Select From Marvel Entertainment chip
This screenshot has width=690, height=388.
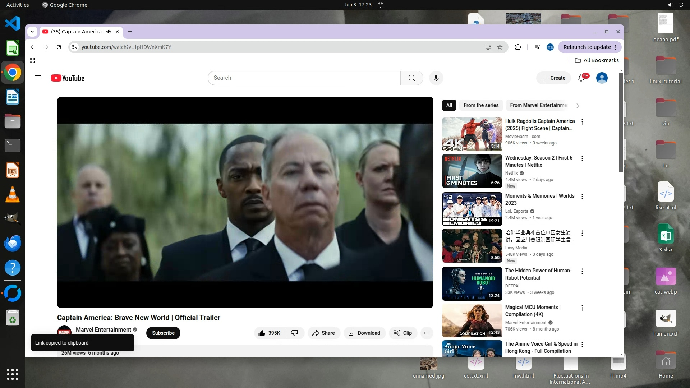point(538,105)
